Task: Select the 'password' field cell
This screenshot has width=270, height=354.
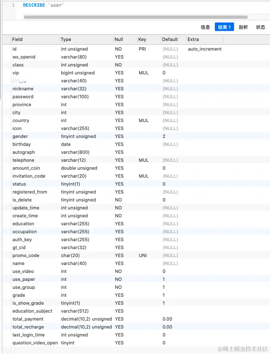Action: click(x=23, y=97)
